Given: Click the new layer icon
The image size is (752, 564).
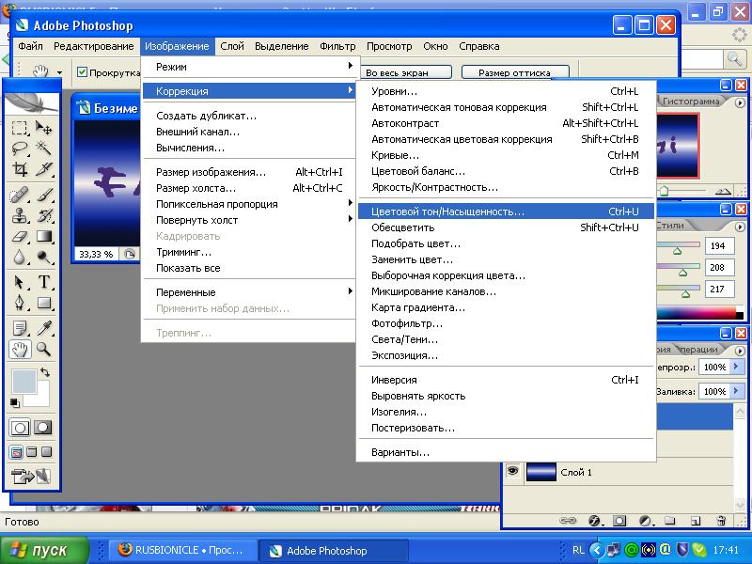Looking at the screenshot, I should tap(696, 521).
